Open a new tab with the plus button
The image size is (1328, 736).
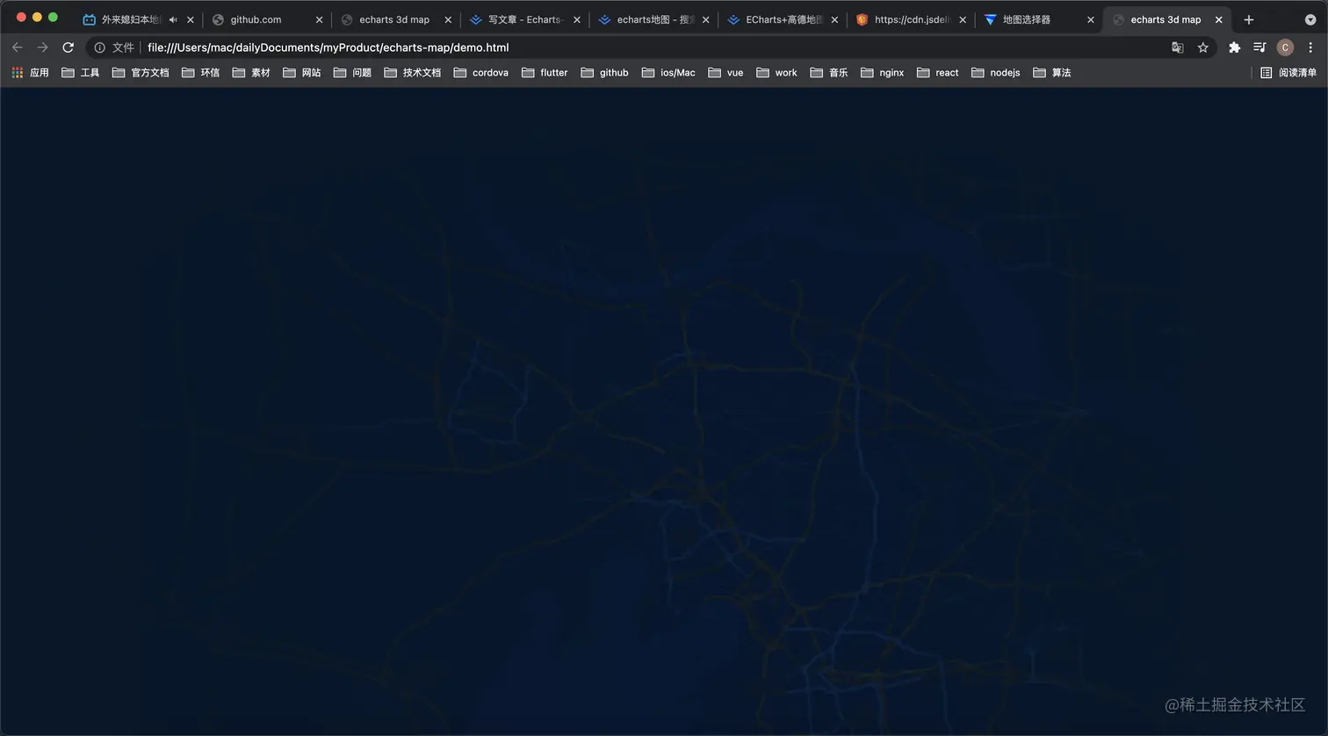click(1249, 19)
